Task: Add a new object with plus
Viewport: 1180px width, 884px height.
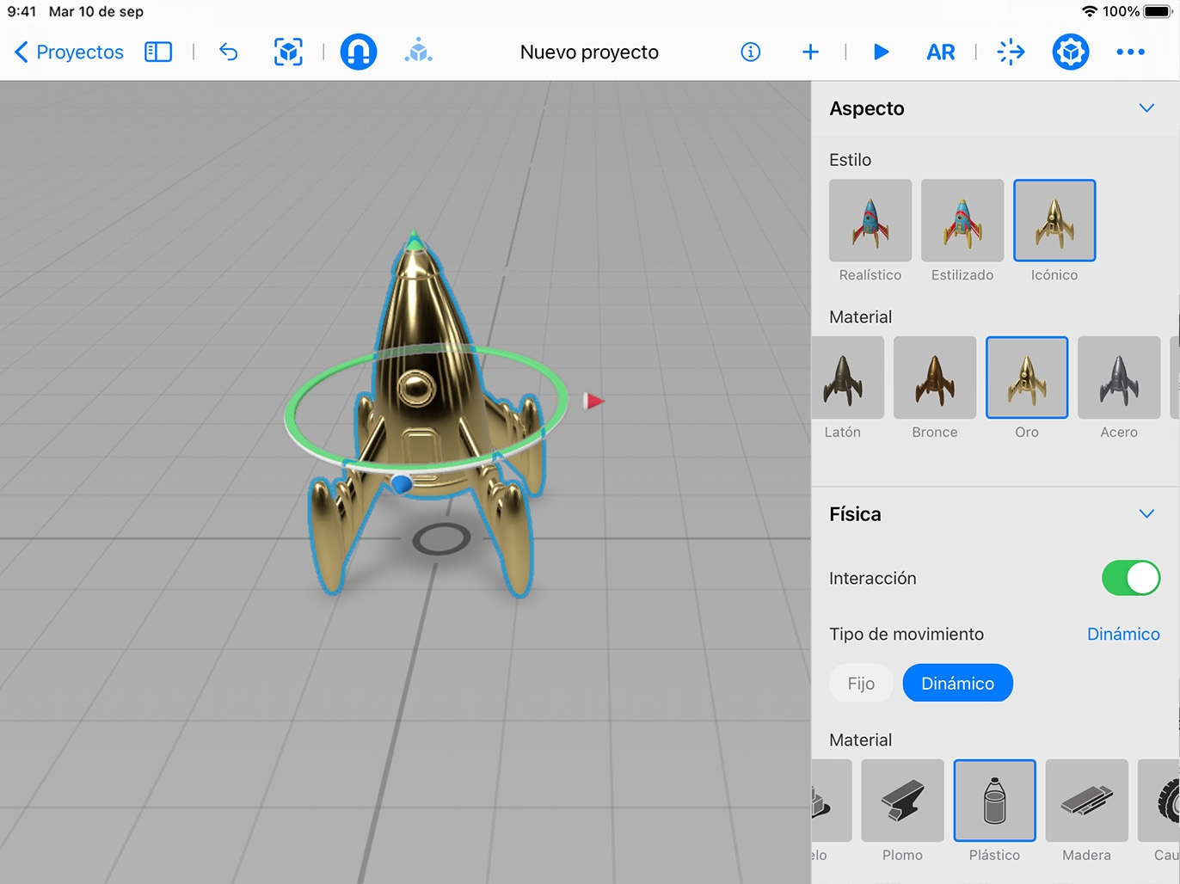Action: click(810, 52)
